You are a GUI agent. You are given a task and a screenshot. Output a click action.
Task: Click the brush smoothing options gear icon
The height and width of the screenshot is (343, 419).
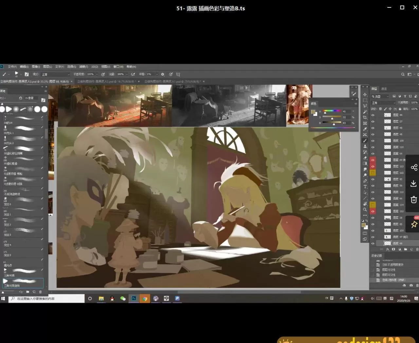[163, 74]
